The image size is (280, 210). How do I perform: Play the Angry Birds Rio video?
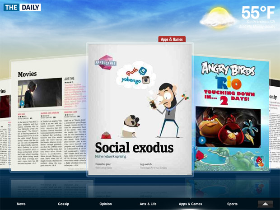coord(202,140)
